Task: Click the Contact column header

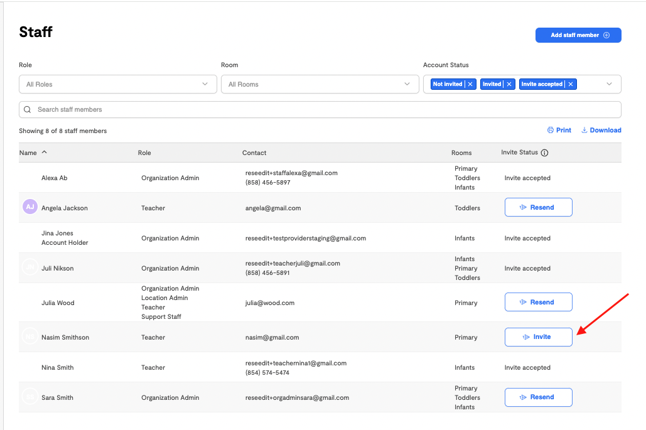Action: coord(254,153)
